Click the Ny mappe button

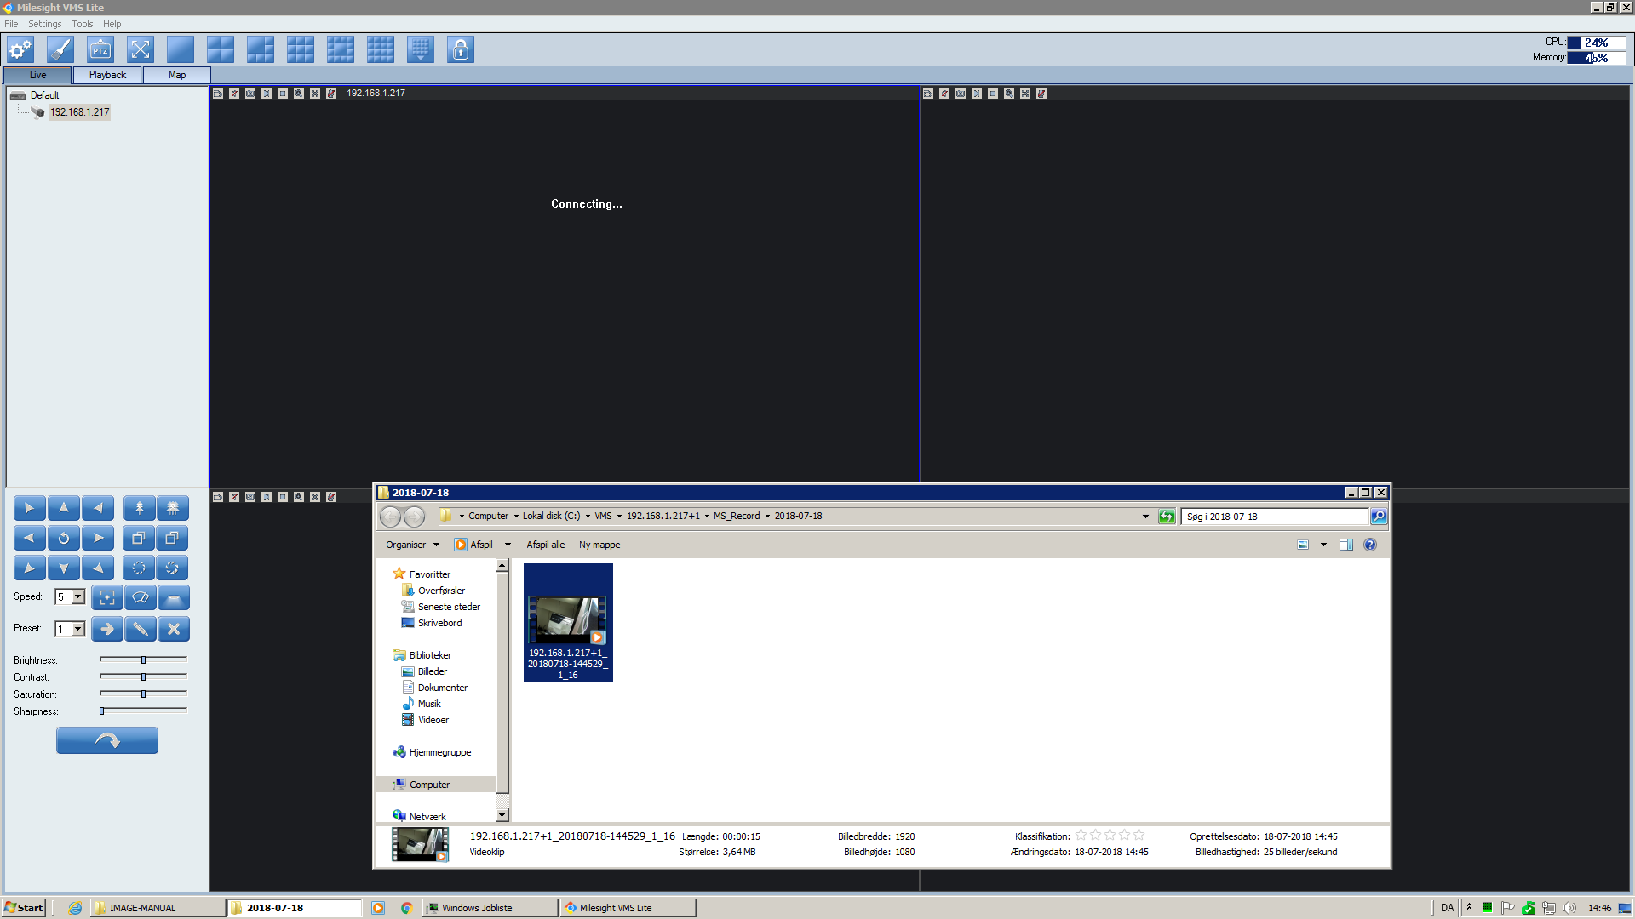[x=599, y=545]
